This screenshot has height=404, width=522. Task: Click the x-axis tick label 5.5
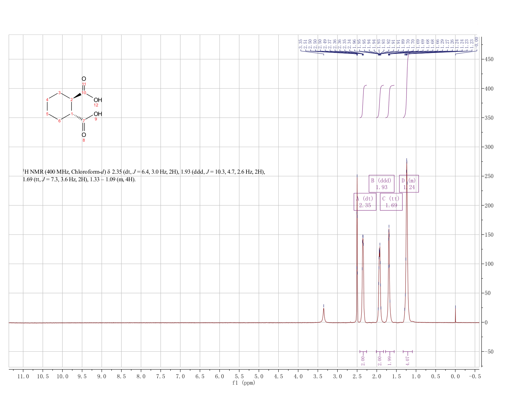[239, 376]
